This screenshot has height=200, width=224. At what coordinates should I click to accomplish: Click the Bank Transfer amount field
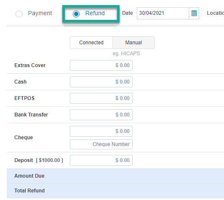pos(101,115)
